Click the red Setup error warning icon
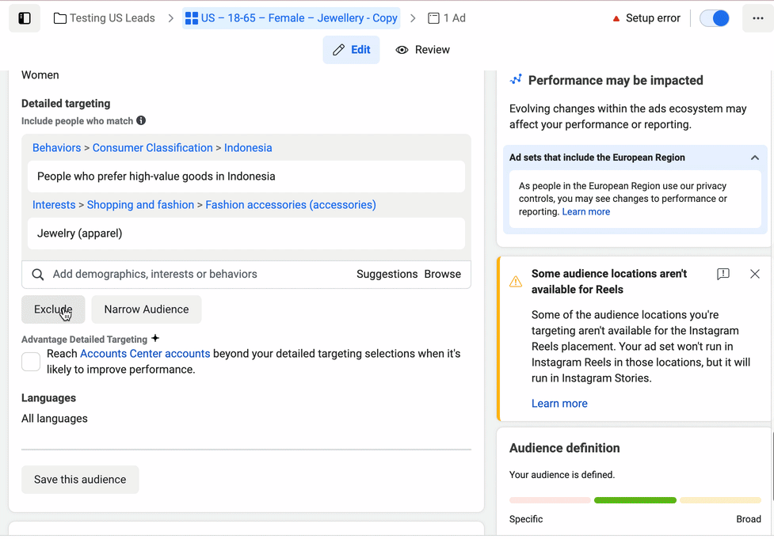 click(616, 18)
